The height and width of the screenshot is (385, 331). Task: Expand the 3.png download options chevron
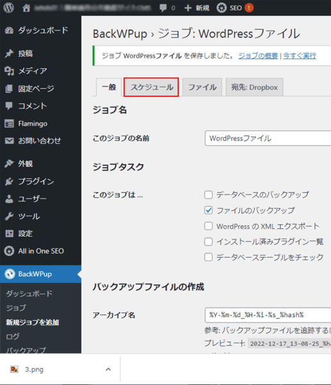pyautogui.click(x=108, y=370)
